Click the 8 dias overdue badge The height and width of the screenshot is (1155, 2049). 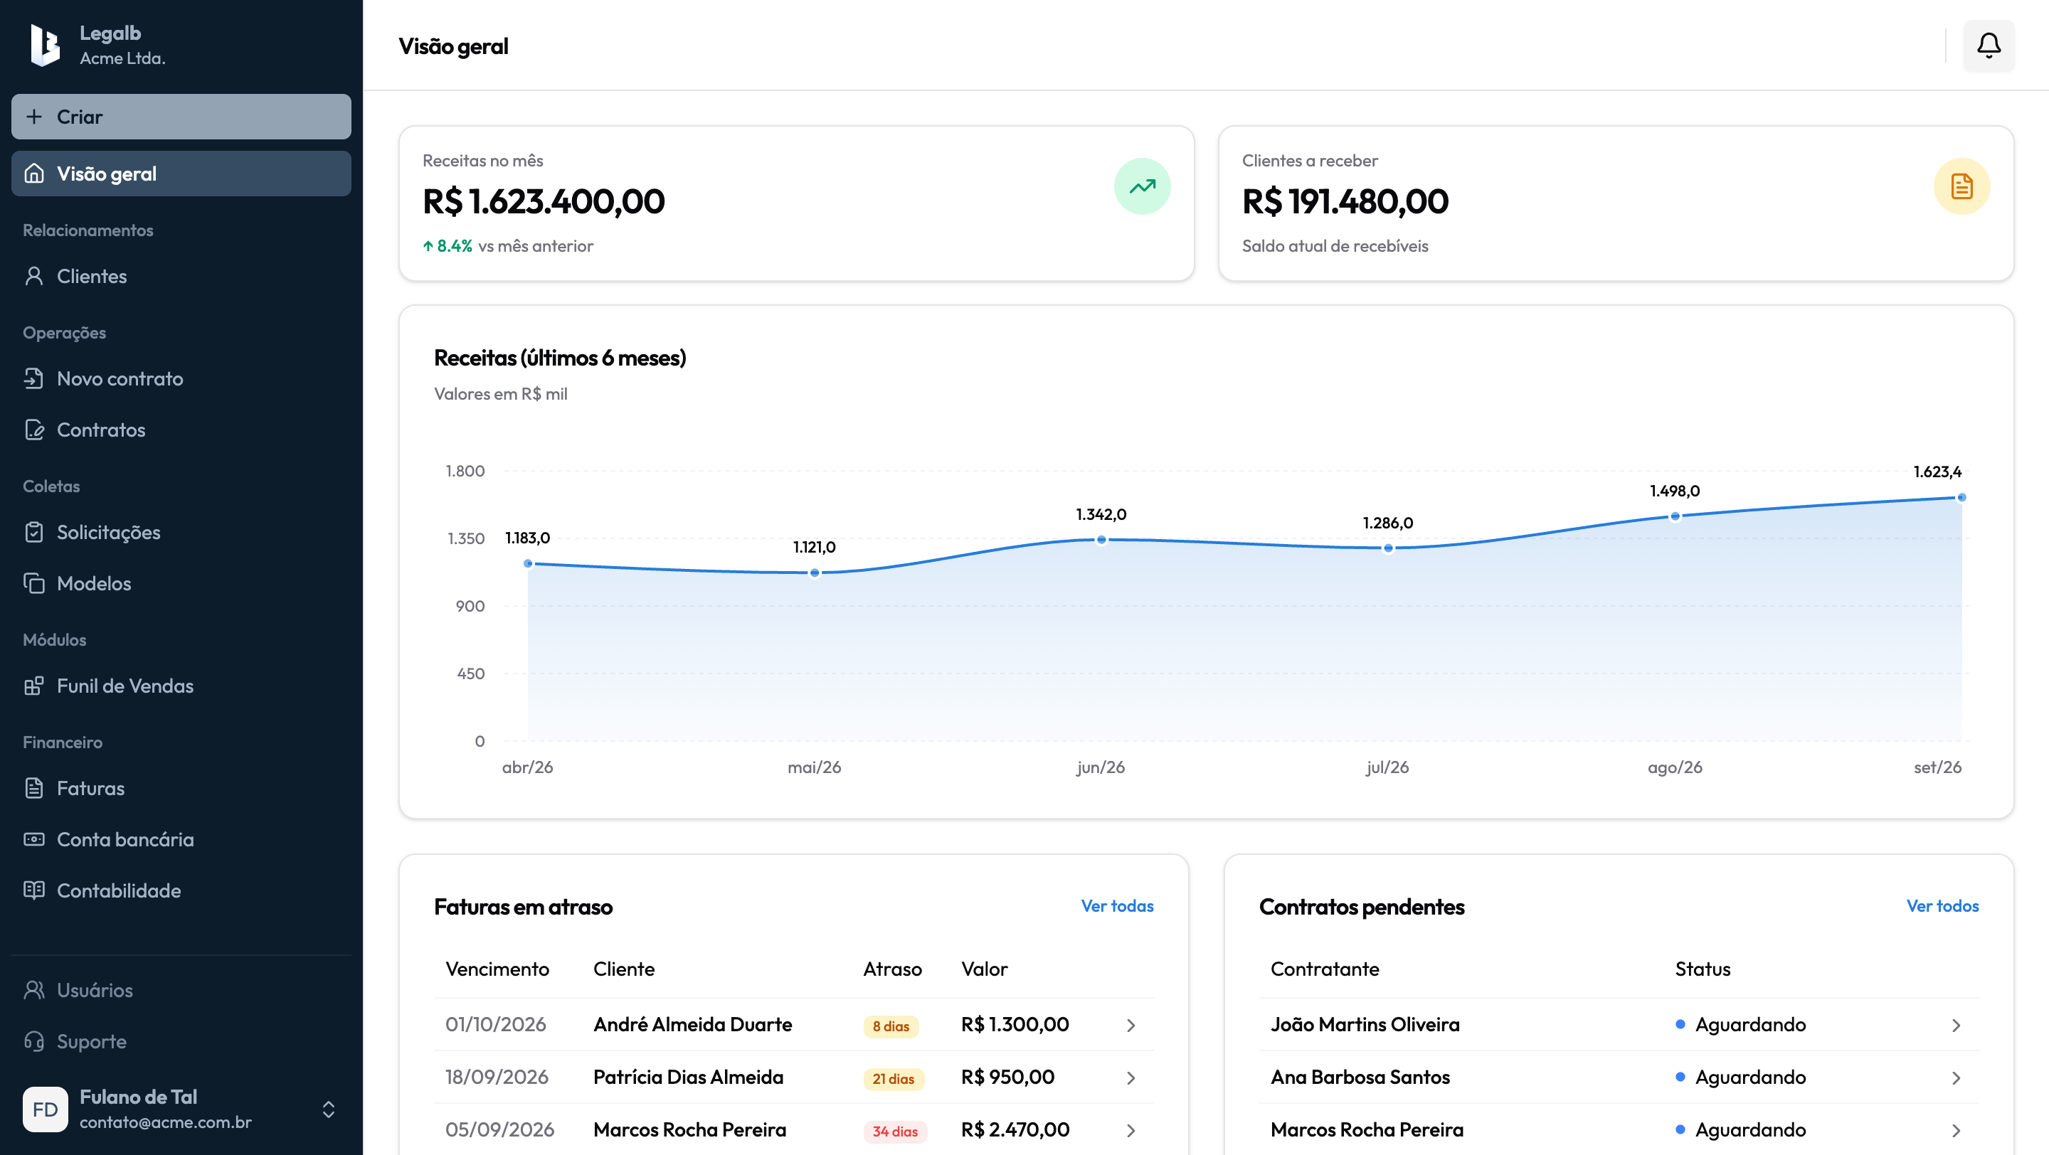(891, 1026)
